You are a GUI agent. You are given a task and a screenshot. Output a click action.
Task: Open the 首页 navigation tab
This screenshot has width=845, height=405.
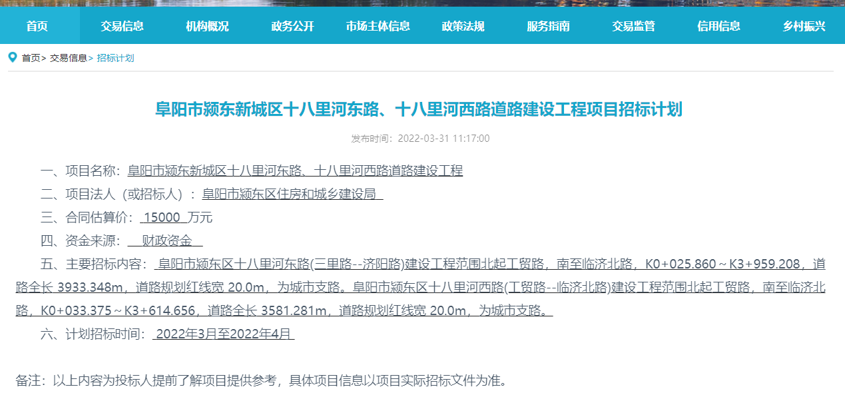(37, 26)
